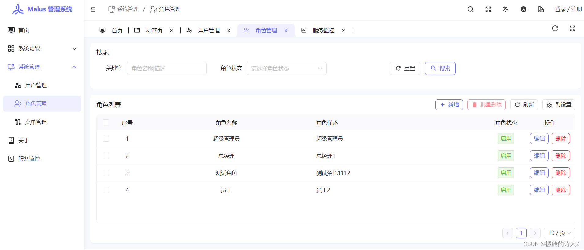Check the 超级管理员 row checkbox
The height and width of the screenshot is (250, 584).
click(106, 139)
